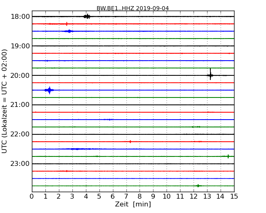Click the x-axis tick label 13
This screenshot has width=266, height=213.
coord(207,196)
